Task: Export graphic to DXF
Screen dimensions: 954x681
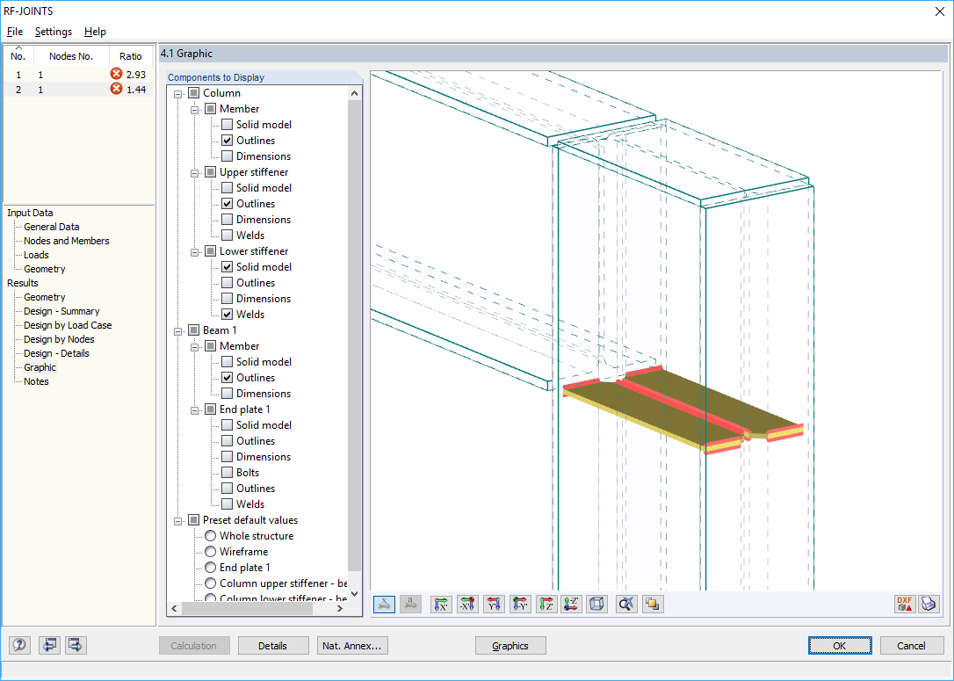Action: tap(904, 605)
